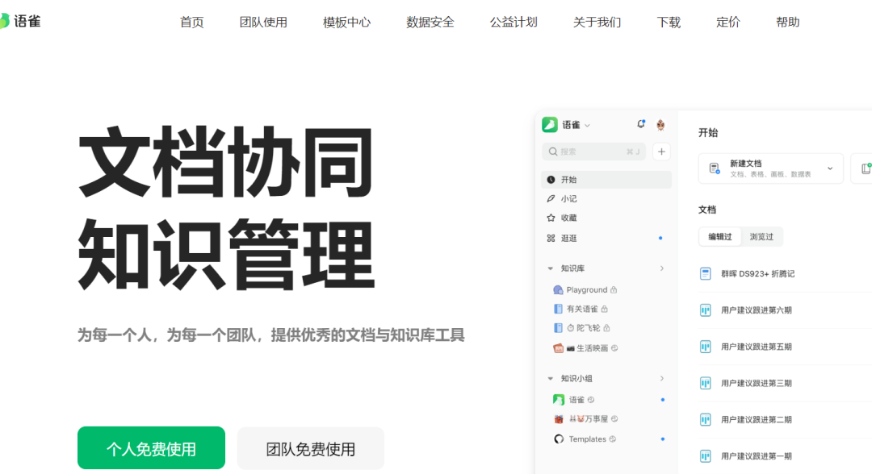Open 下载 in the top navigation
The height and width of the screenshot is (474, 872).
[x=669, y=23]
